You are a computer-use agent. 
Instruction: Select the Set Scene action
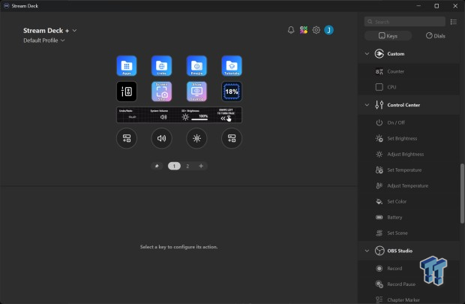coord(409,233)
